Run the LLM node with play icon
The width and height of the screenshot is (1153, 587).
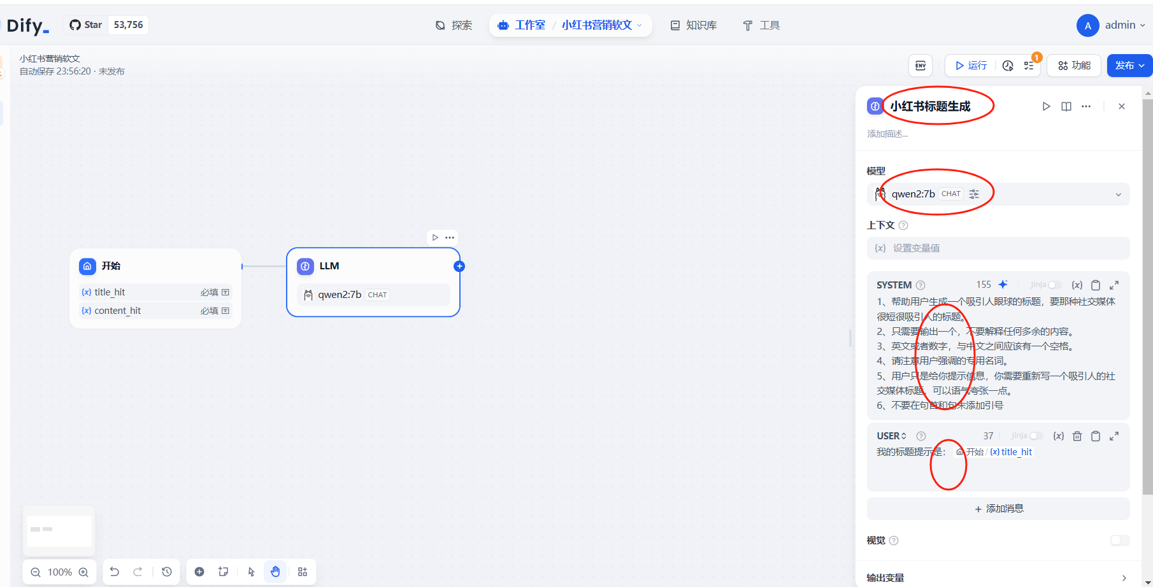pos(1046,106)
